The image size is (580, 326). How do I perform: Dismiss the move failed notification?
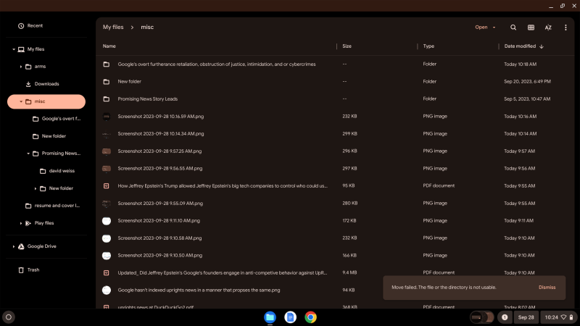[547, 287]
